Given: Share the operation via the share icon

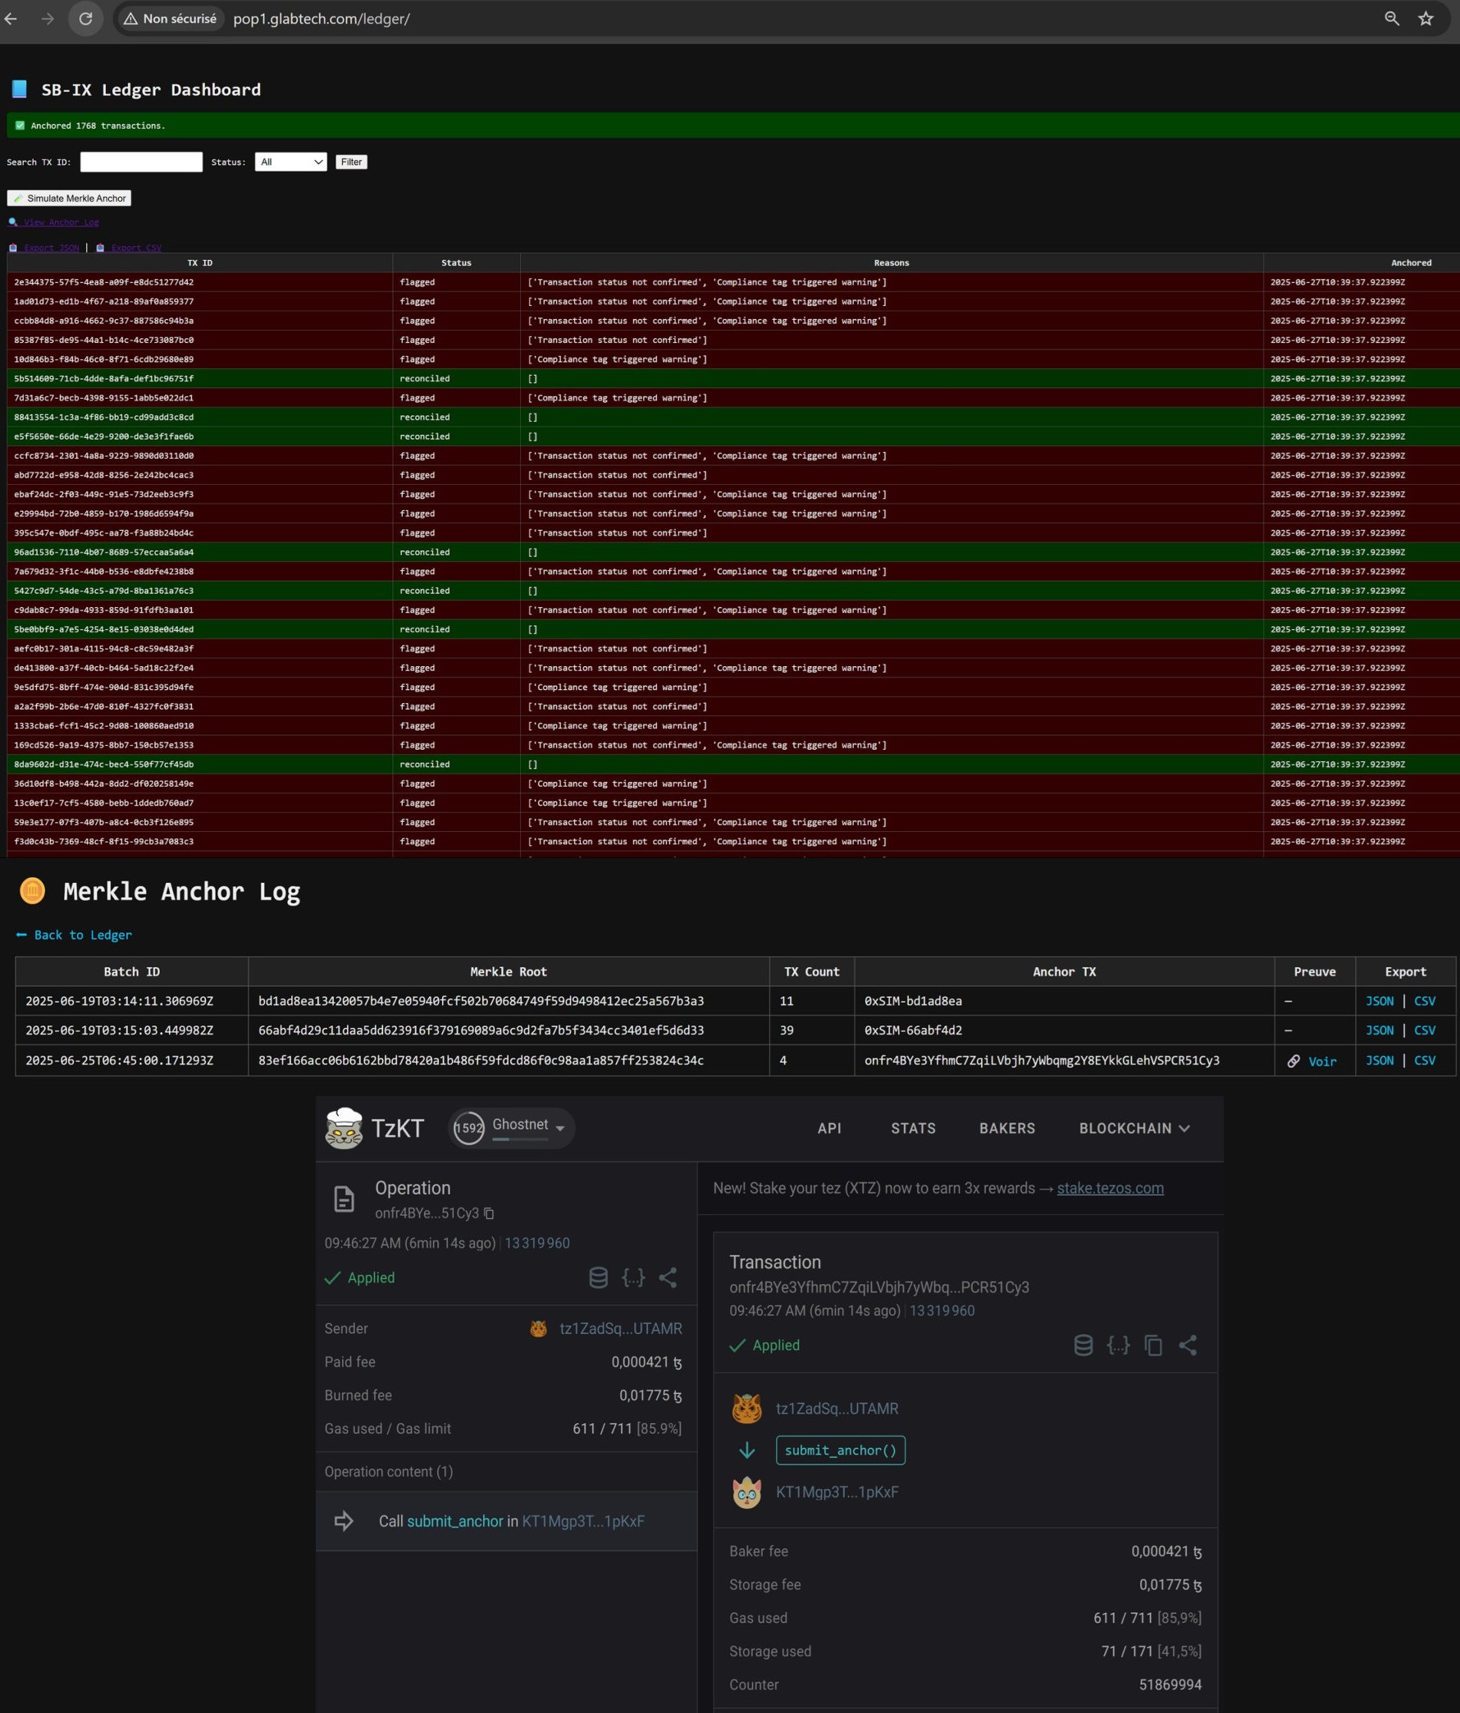Looking at the screenshot, I should (668, 1279).
